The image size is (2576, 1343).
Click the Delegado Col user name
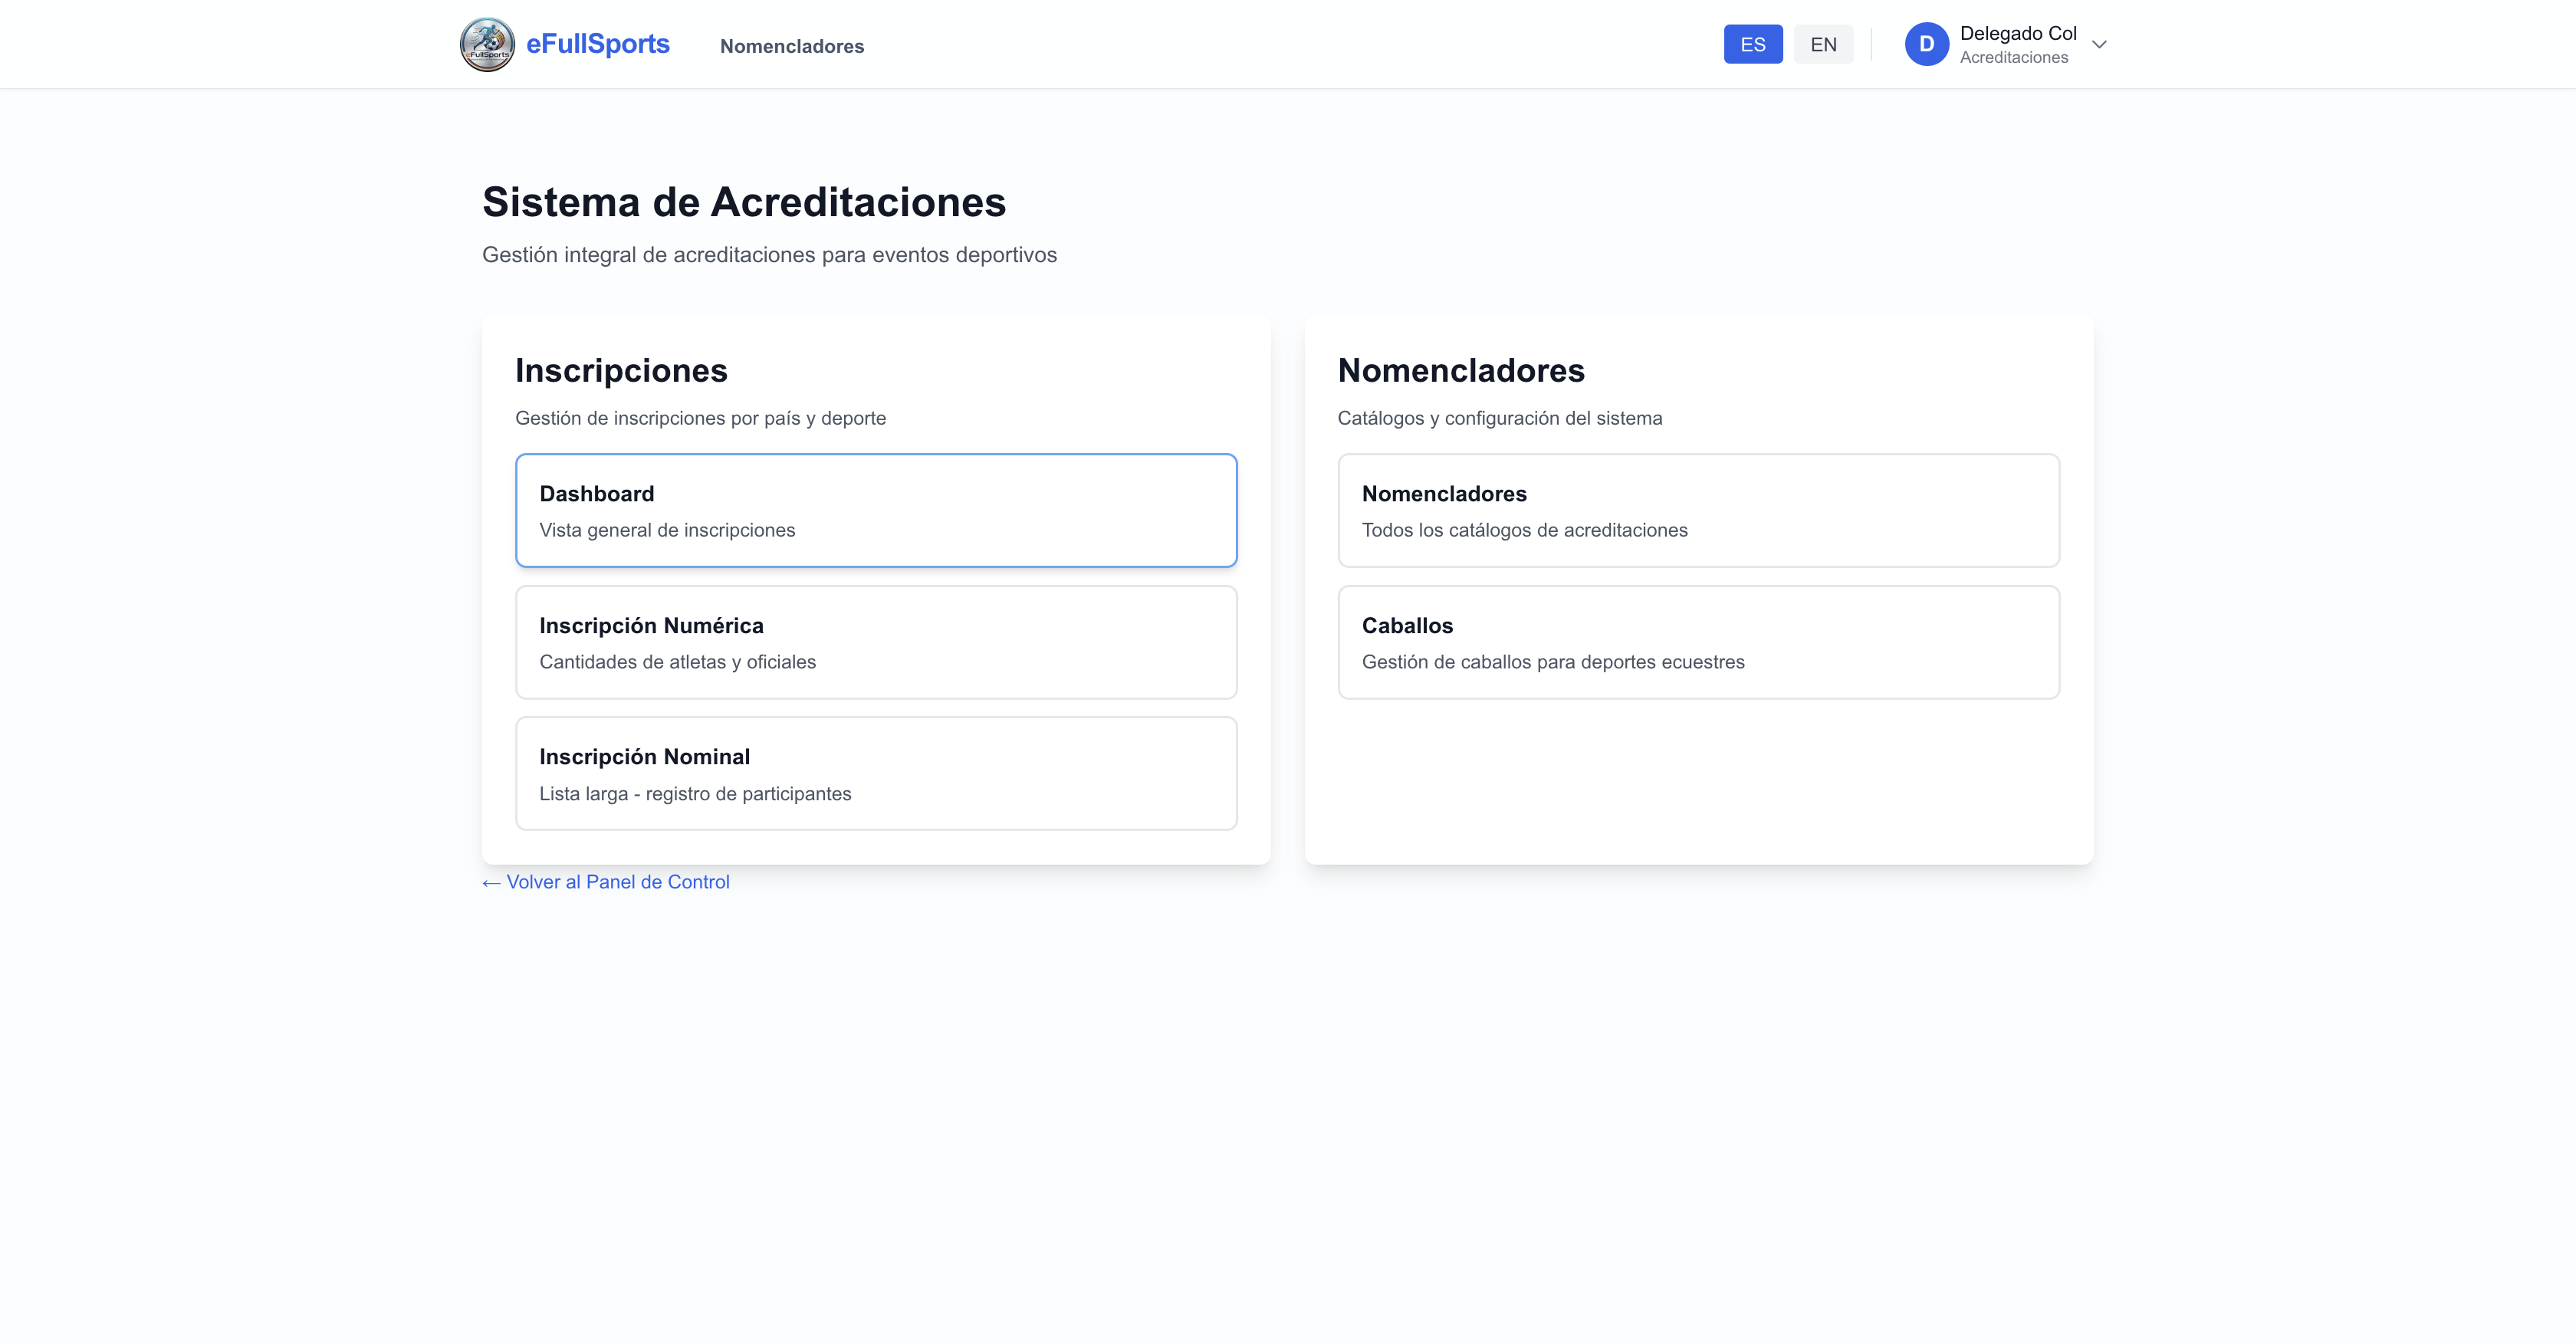(2017, 33)
